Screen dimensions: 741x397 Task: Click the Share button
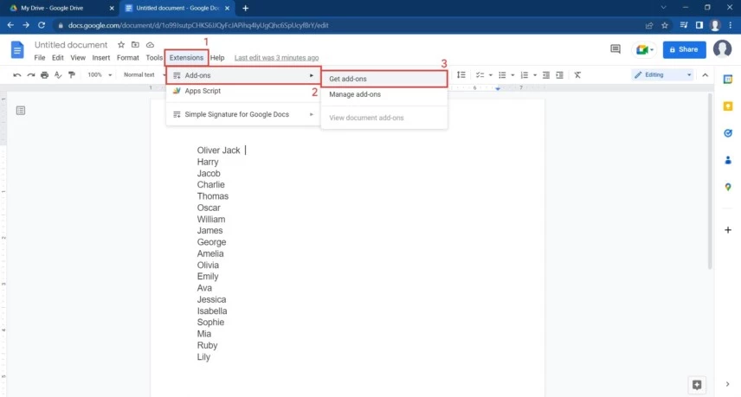684,49
